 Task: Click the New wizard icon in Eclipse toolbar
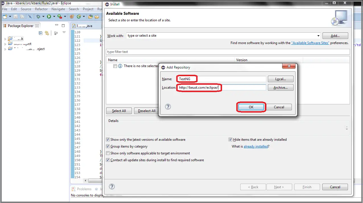tap(5, 16)
